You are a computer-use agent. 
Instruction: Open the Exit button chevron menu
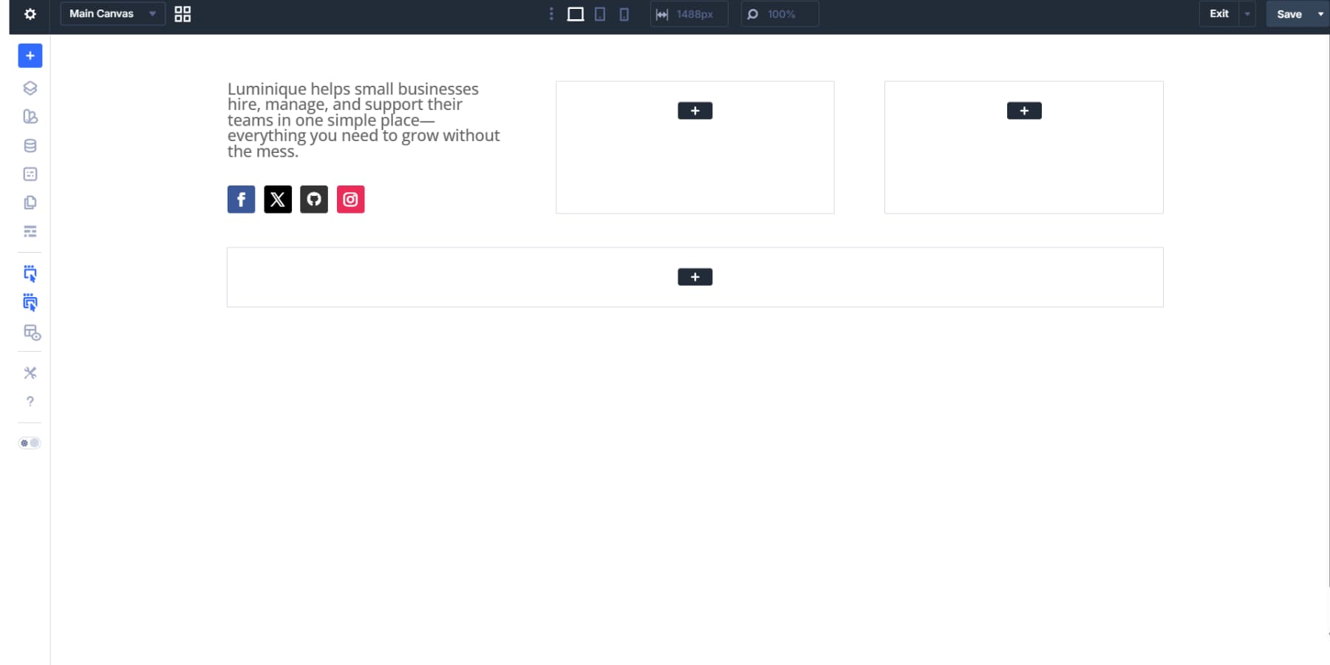pos(1249,13)
